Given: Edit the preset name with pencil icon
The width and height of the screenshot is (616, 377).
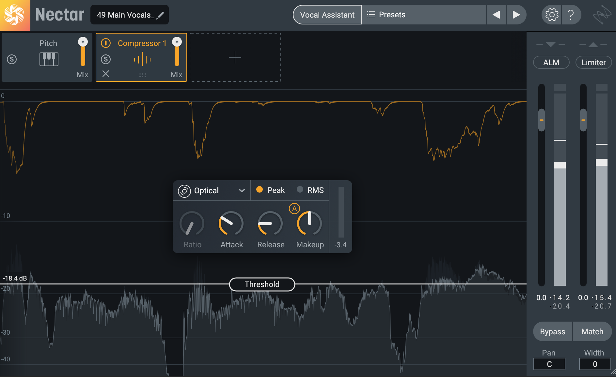Looking at the screenshot, I should [160, 15].
